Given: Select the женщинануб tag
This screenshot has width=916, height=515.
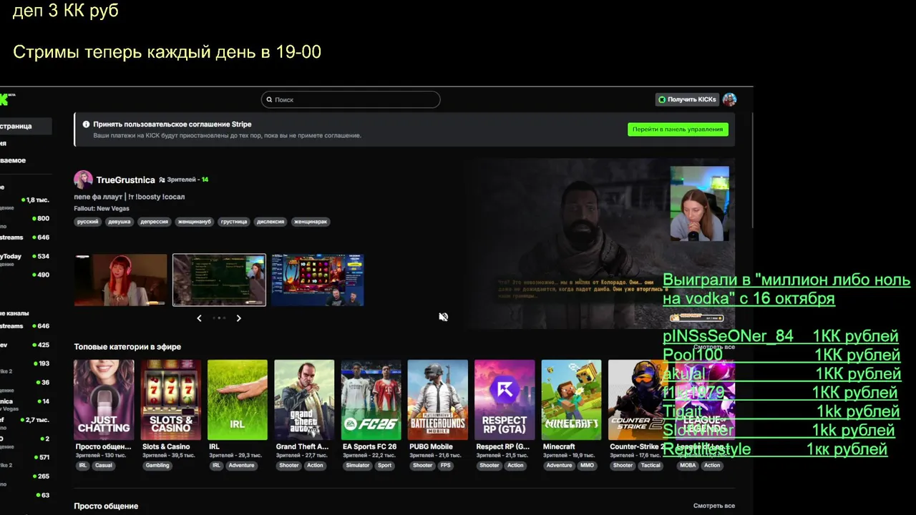Looking at the screenshot, I should pyautogui.click(x=194, y=222).
